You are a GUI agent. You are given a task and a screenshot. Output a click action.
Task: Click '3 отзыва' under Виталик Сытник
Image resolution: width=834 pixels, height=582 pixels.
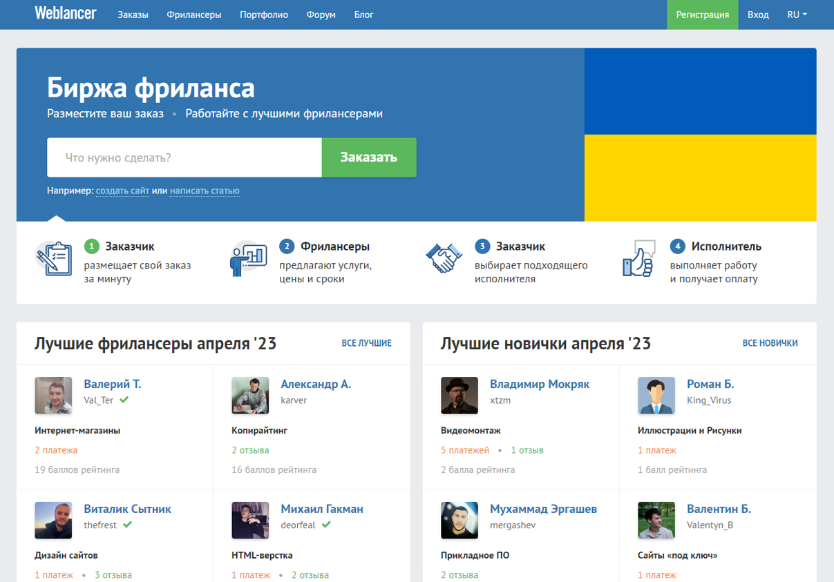click(x=113, y=575)
